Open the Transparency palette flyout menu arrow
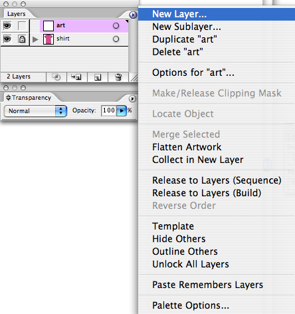295x314 pixels. [x=132, y=98]
